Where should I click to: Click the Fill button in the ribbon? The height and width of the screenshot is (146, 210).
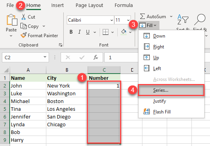point(149,25)
